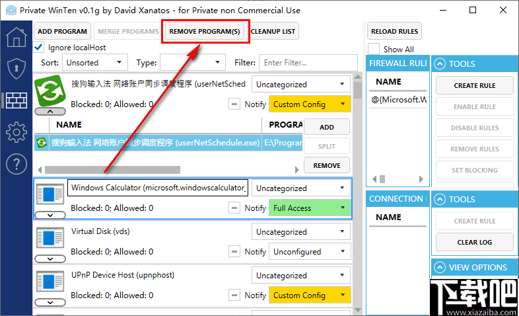Image resolution: width=519 pixels, height=316 pixels.
Task: Click the Enter Filter input field
Action: pyautogui.click(x=308, y=63)
